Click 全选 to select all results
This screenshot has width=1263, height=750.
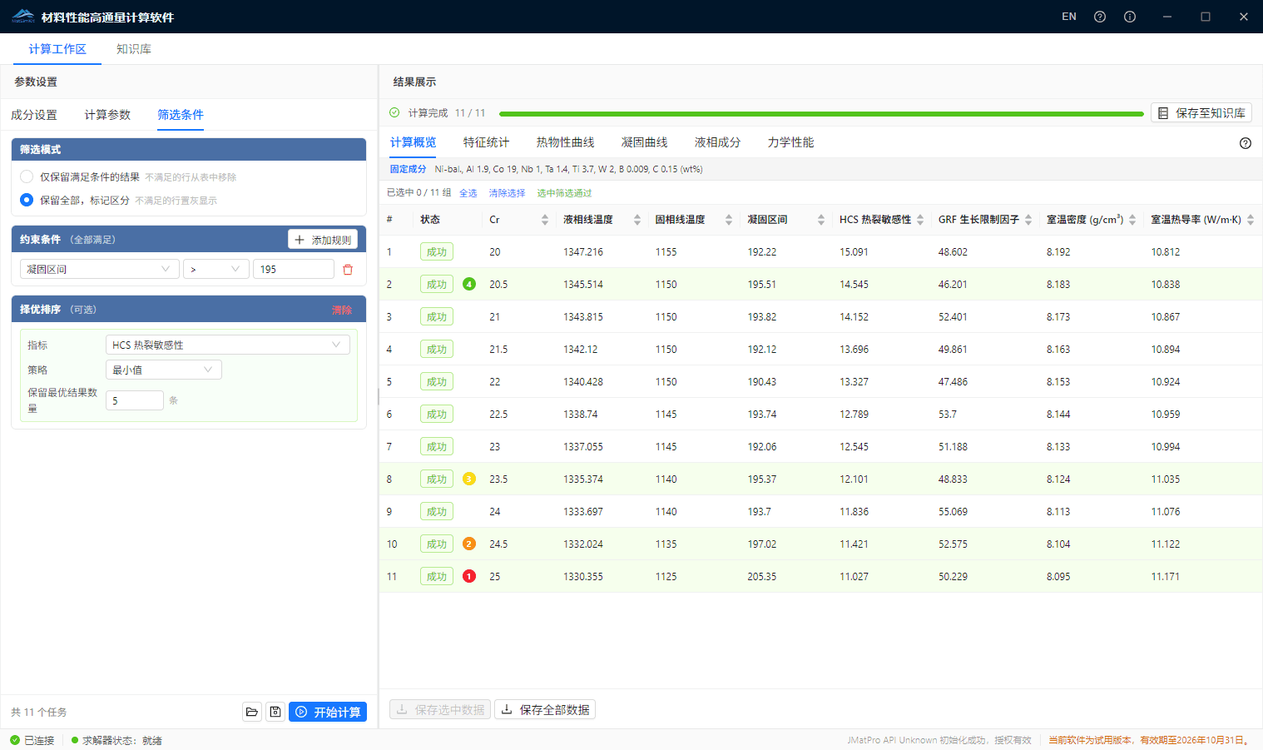point(468,191)
